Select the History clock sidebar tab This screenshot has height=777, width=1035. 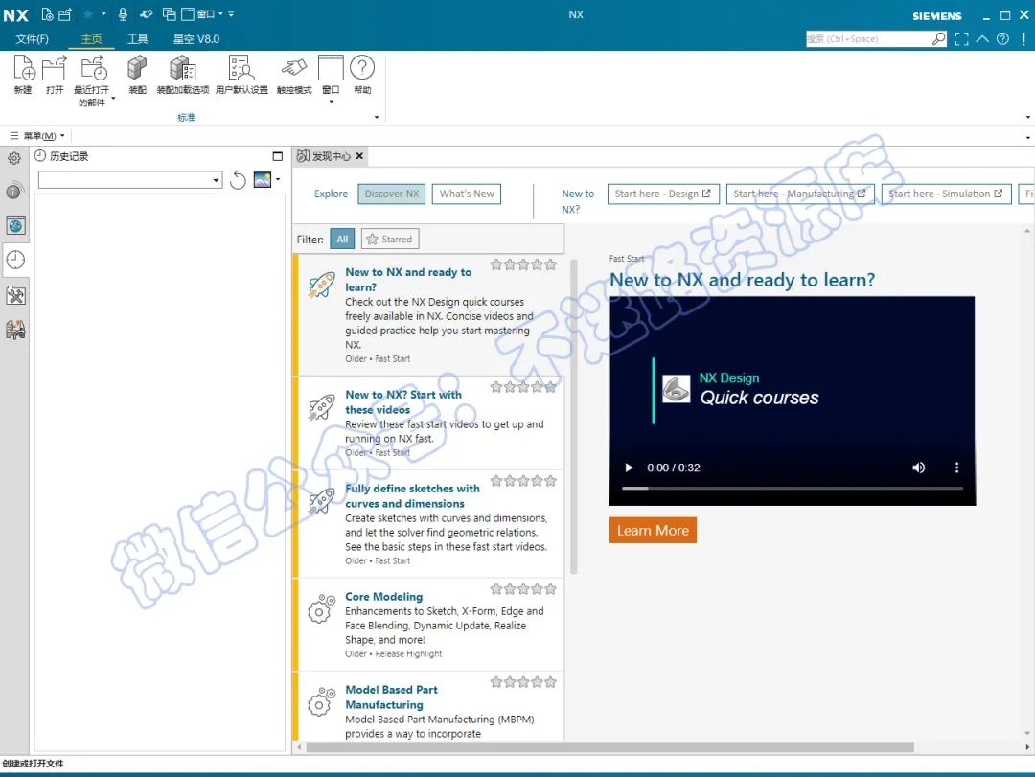(x=15, y=260)
